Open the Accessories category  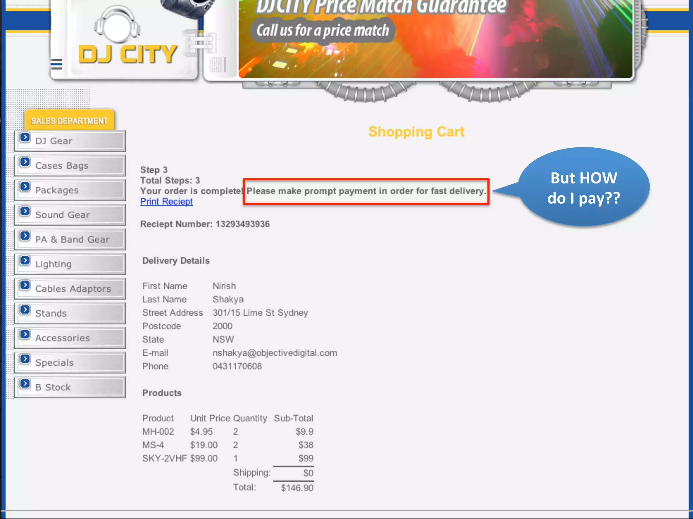coord(63,338)
